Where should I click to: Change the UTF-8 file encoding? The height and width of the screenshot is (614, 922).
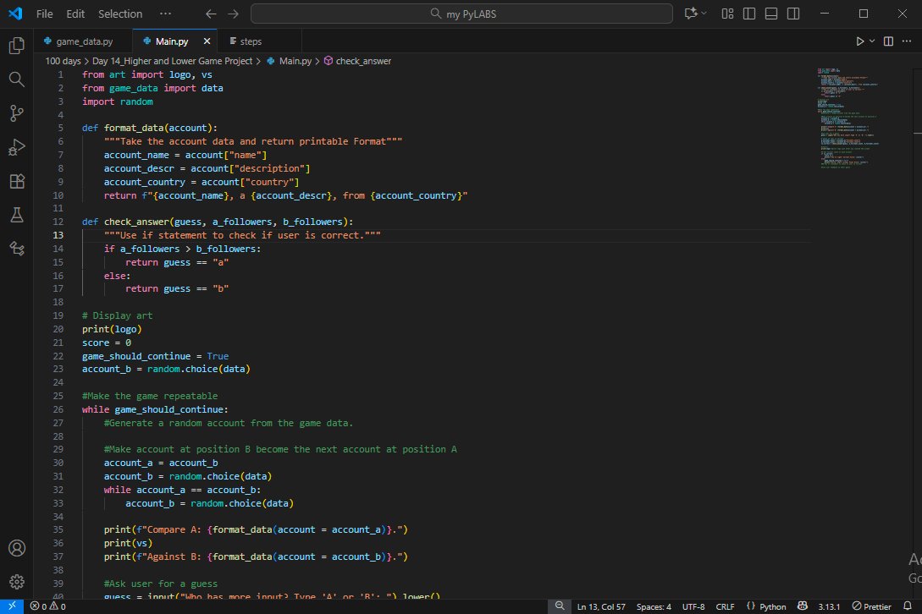click(x=693, y=606)
